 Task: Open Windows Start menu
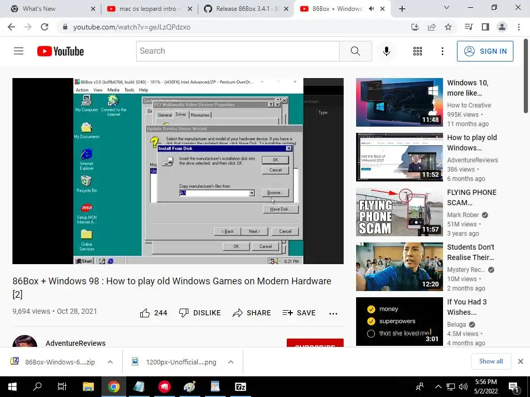pyautogui.click(x=12, y=387)
